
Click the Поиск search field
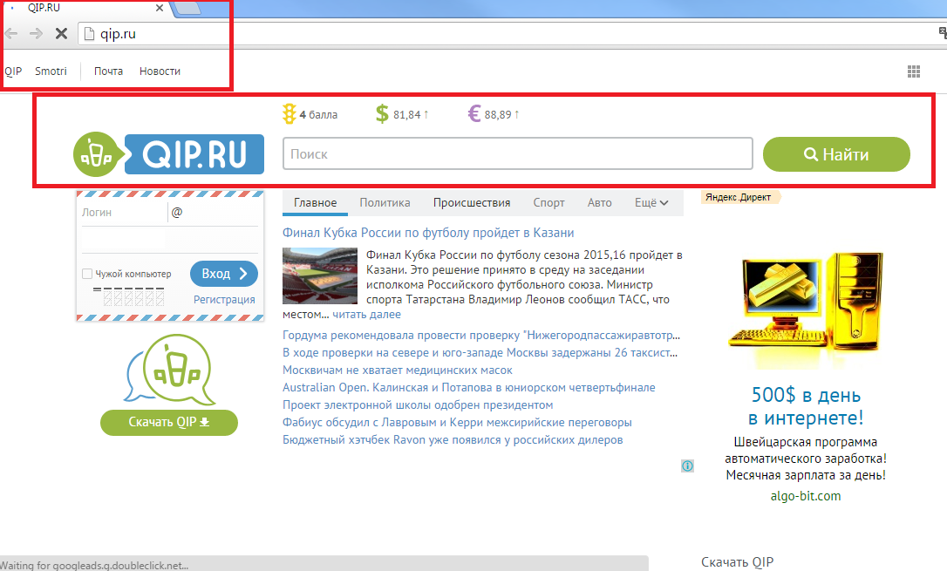tap(518, 154)
